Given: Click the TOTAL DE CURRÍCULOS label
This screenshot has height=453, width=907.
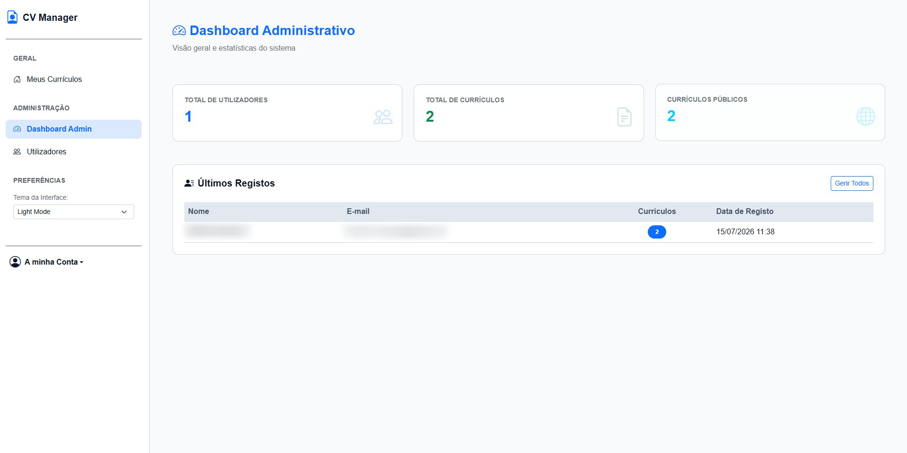Looking at the screenshot, I should coord(465,100).
